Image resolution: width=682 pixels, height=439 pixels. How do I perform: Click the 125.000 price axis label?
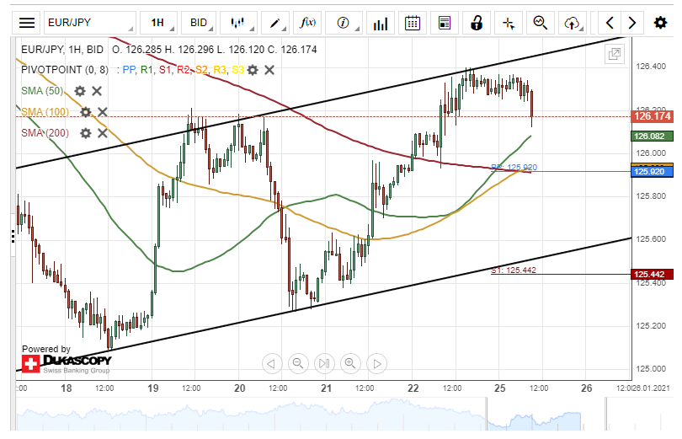(x=651, y=369)
